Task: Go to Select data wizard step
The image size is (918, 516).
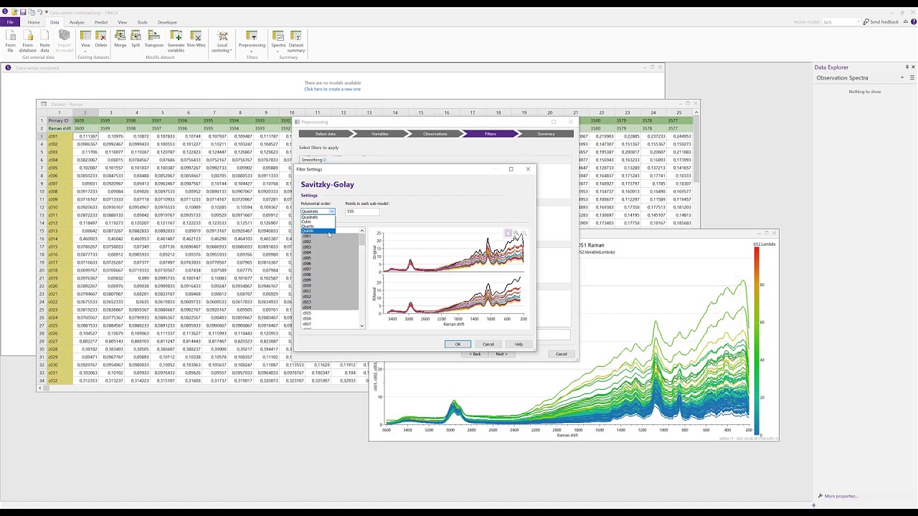Action: point(325,134)
